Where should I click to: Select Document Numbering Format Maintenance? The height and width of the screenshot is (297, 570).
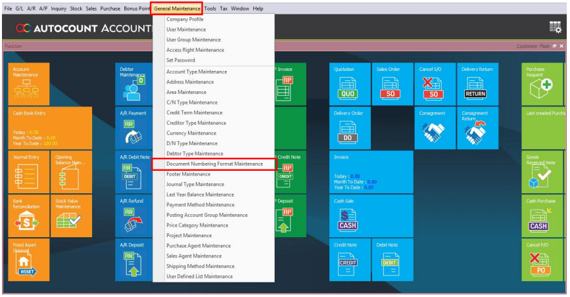coord(214,164)
